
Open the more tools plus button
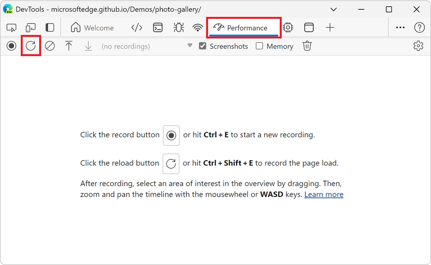[330, 28]
